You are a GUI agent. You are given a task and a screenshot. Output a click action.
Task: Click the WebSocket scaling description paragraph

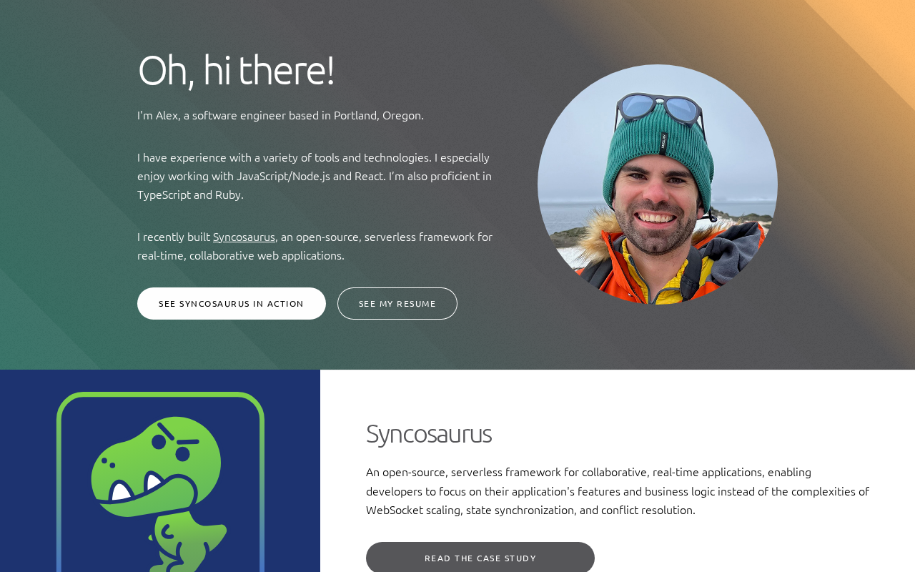[618, 490]
